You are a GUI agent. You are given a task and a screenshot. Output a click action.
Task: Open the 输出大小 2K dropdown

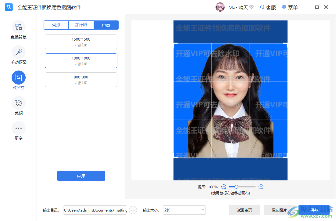(184, 210)
